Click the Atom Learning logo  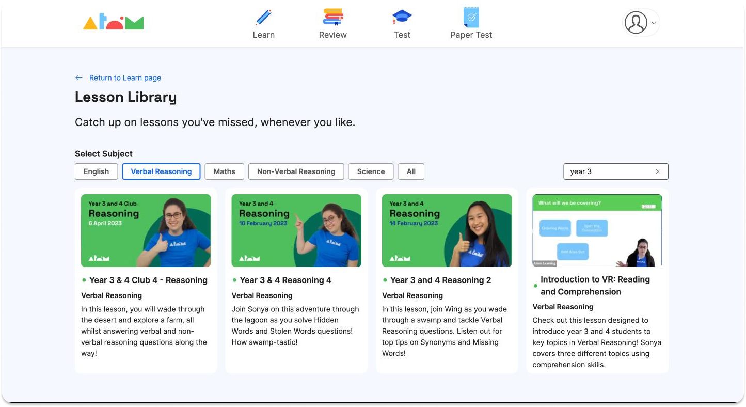113,22
